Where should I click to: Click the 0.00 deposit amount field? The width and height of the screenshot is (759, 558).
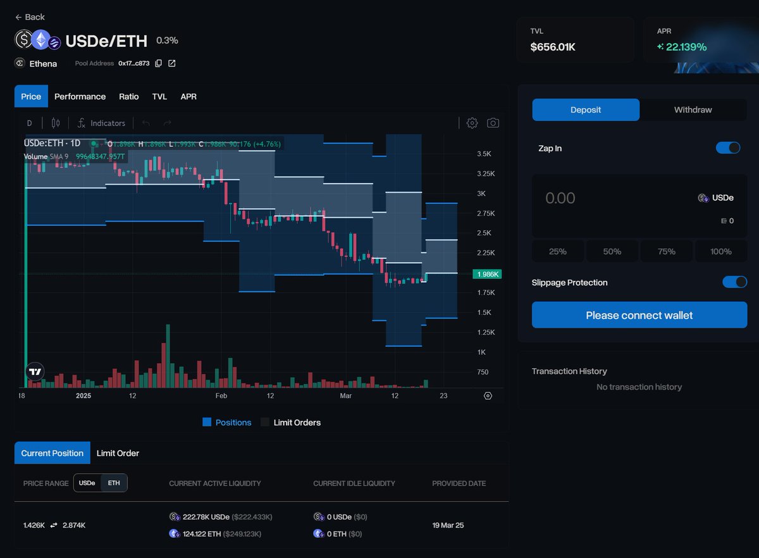560,198
